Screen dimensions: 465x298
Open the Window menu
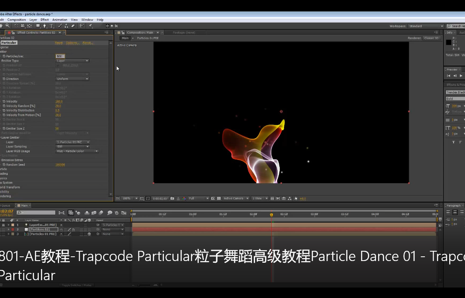tap(87, 20)
